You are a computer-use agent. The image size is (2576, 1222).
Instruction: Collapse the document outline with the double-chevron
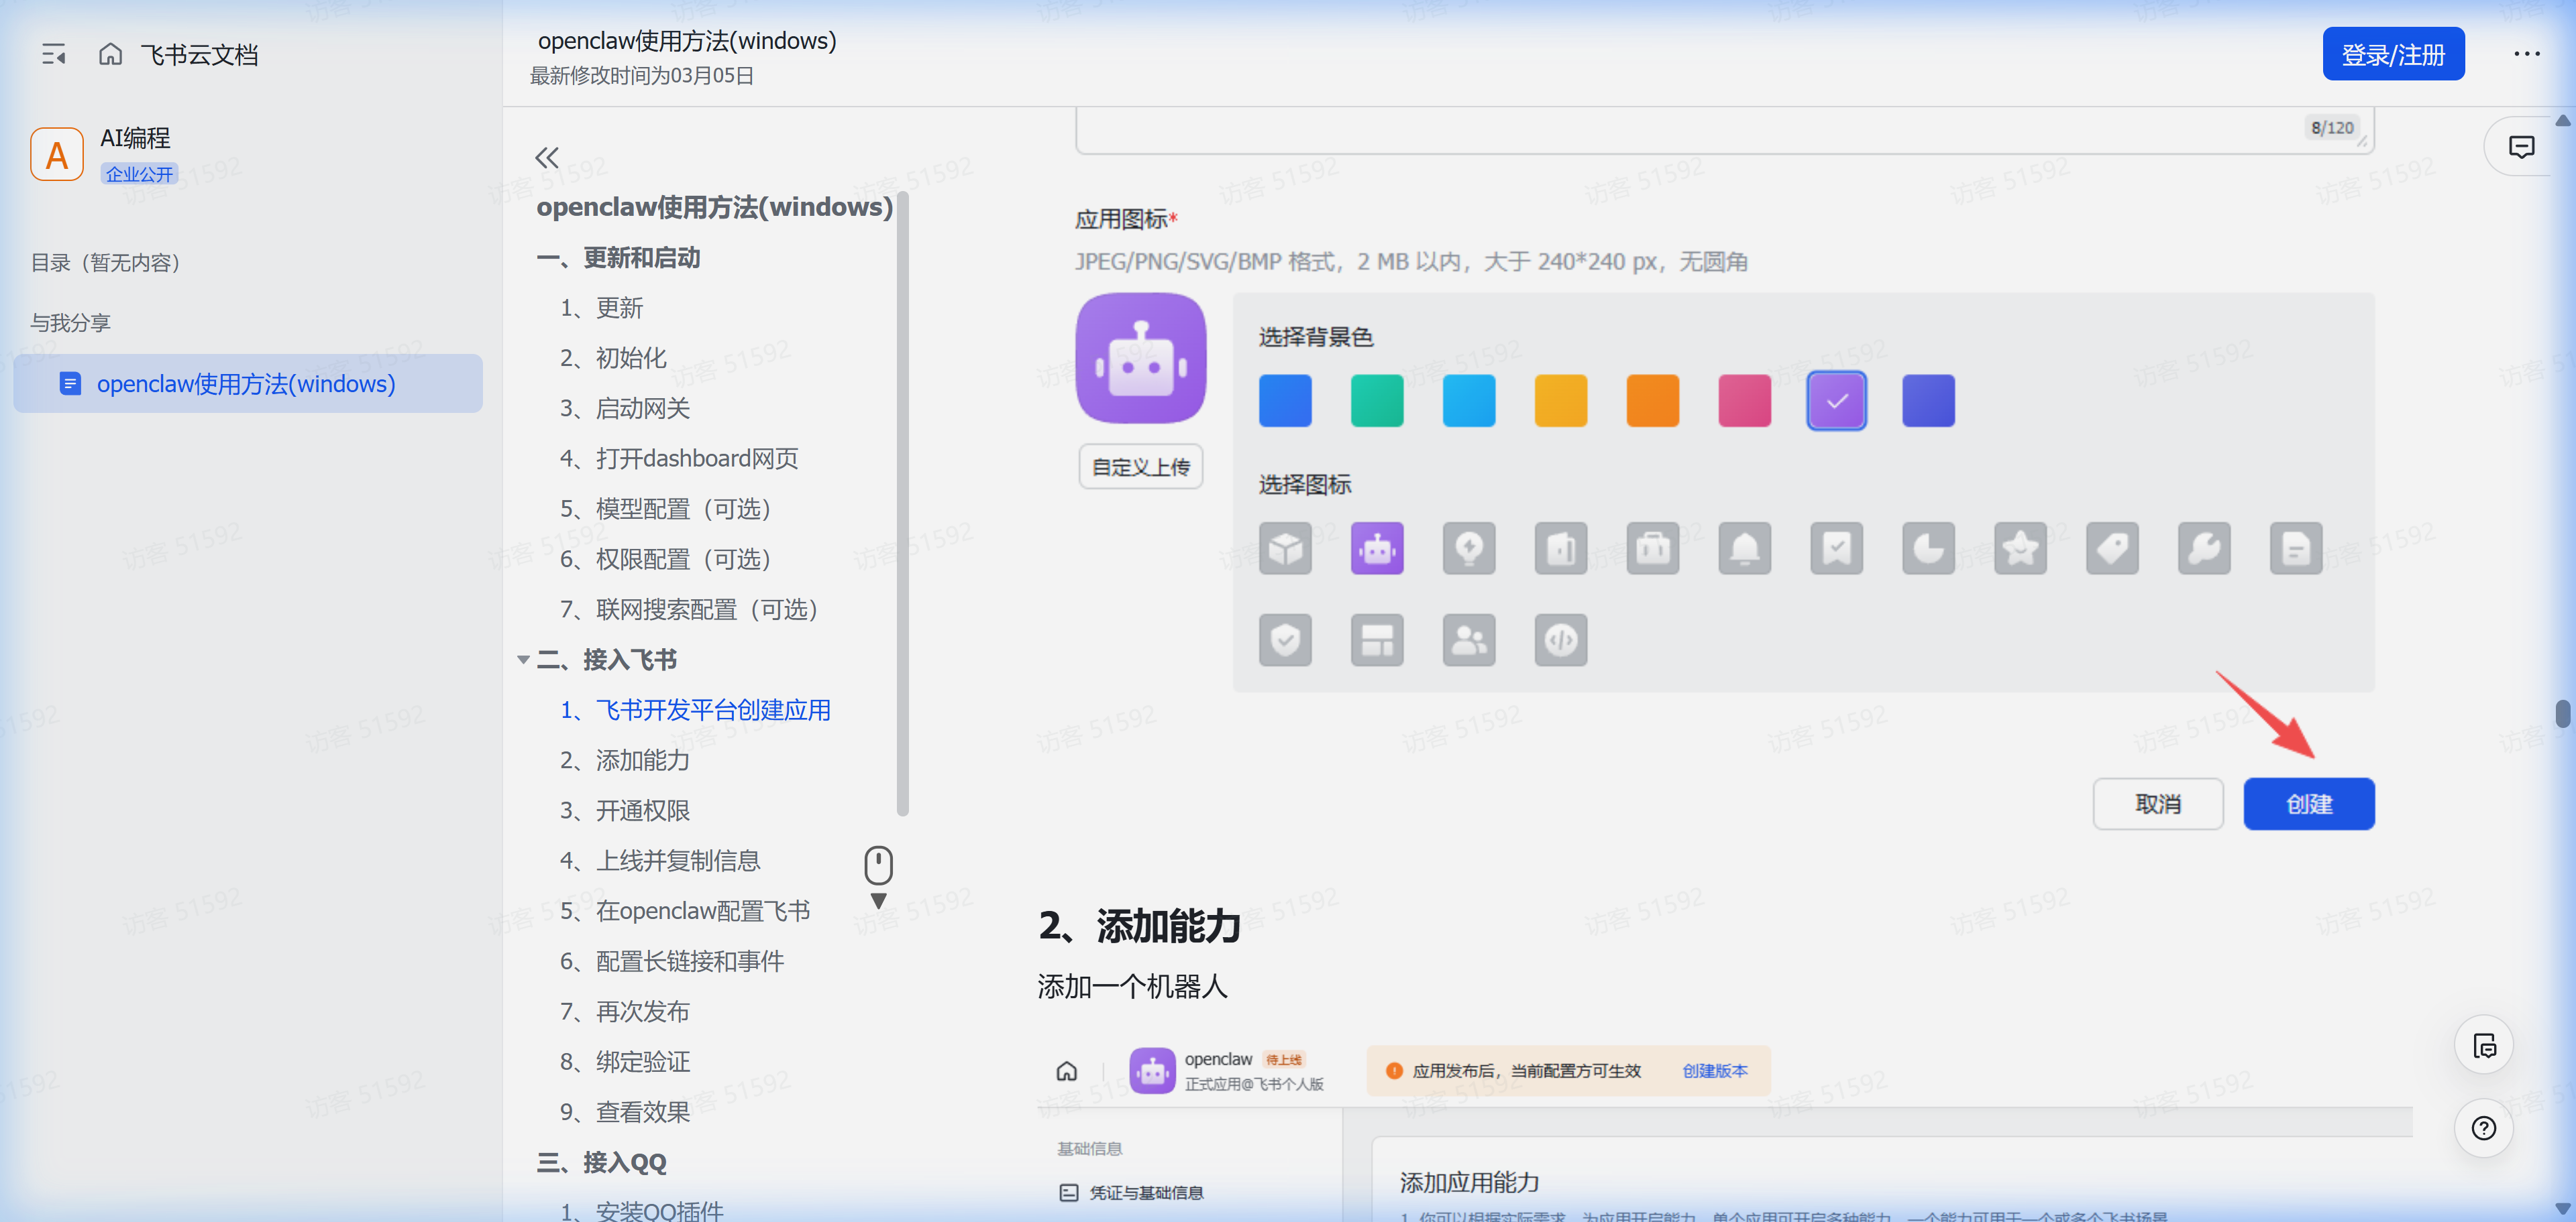click(x=546, y=157)
